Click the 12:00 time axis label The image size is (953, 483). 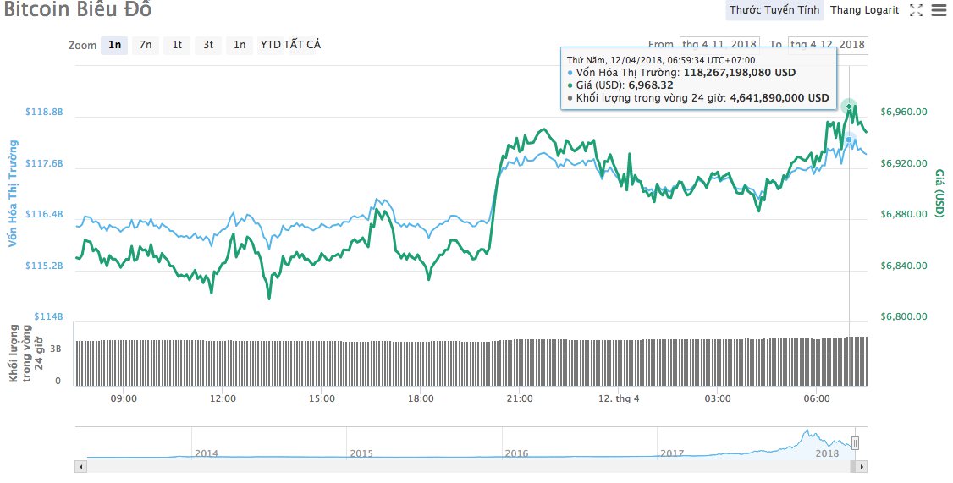(x=223, y=399)
